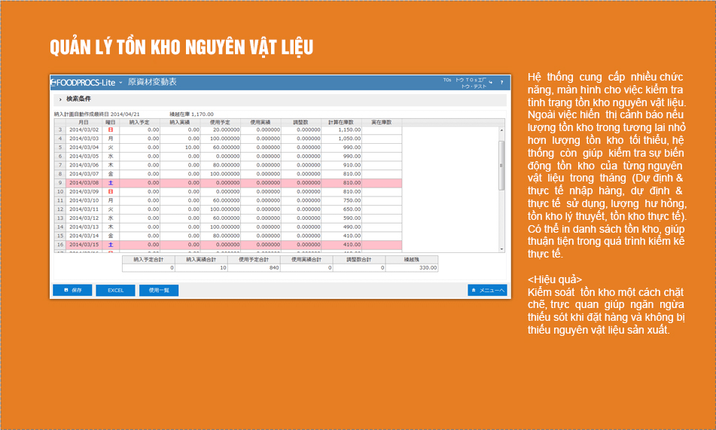Click the FOODPROCS-Lite logo icon

(53, 81)
